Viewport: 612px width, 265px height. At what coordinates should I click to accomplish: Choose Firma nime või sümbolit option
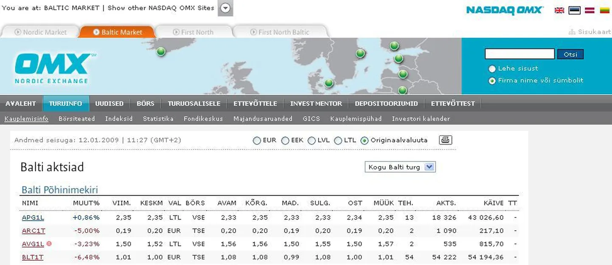click(x=492, y=81)
